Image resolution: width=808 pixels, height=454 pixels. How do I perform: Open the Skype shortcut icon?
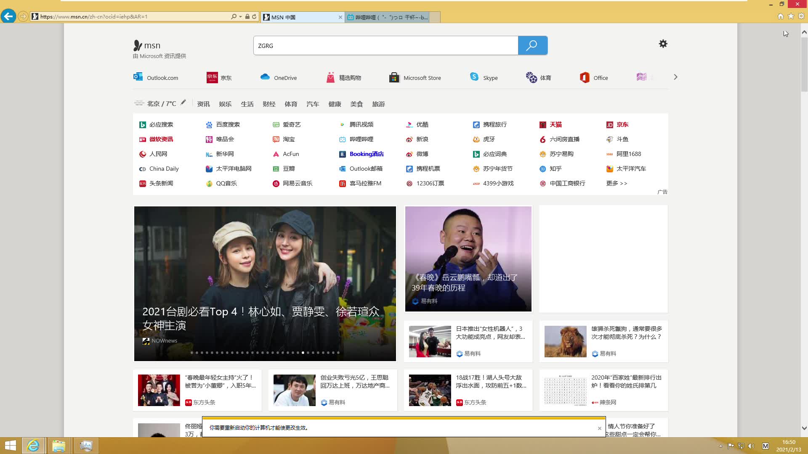tap(474, 77)
